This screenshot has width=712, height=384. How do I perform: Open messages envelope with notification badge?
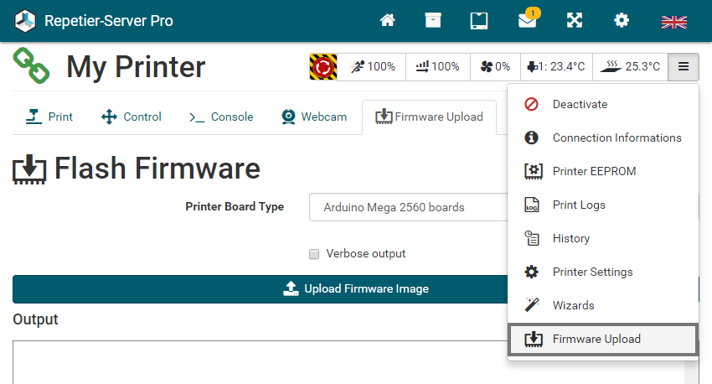click(529, 18)
